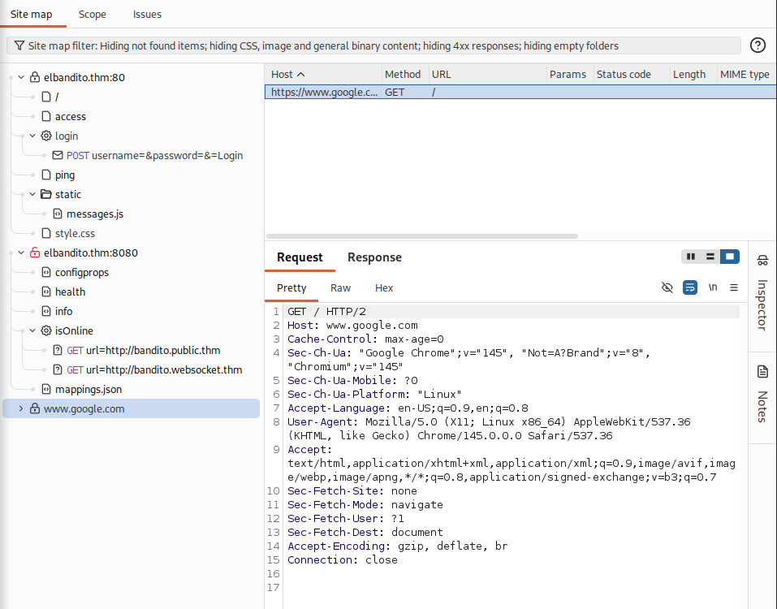The image size is (777, 609).
Task: Click the filter funnel icon
Action: click(x=19, y=45)
